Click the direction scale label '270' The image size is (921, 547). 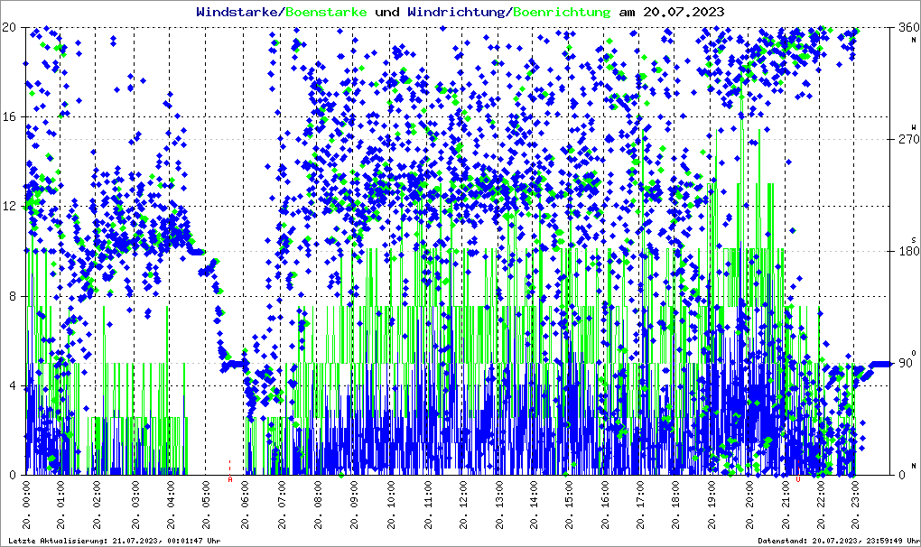[x=909, y=139]
